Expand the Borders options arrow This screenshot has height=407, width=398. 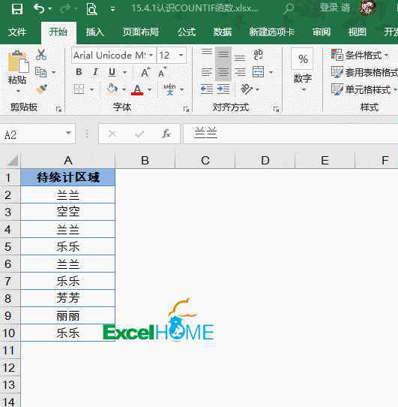click(x=91, y=89)
